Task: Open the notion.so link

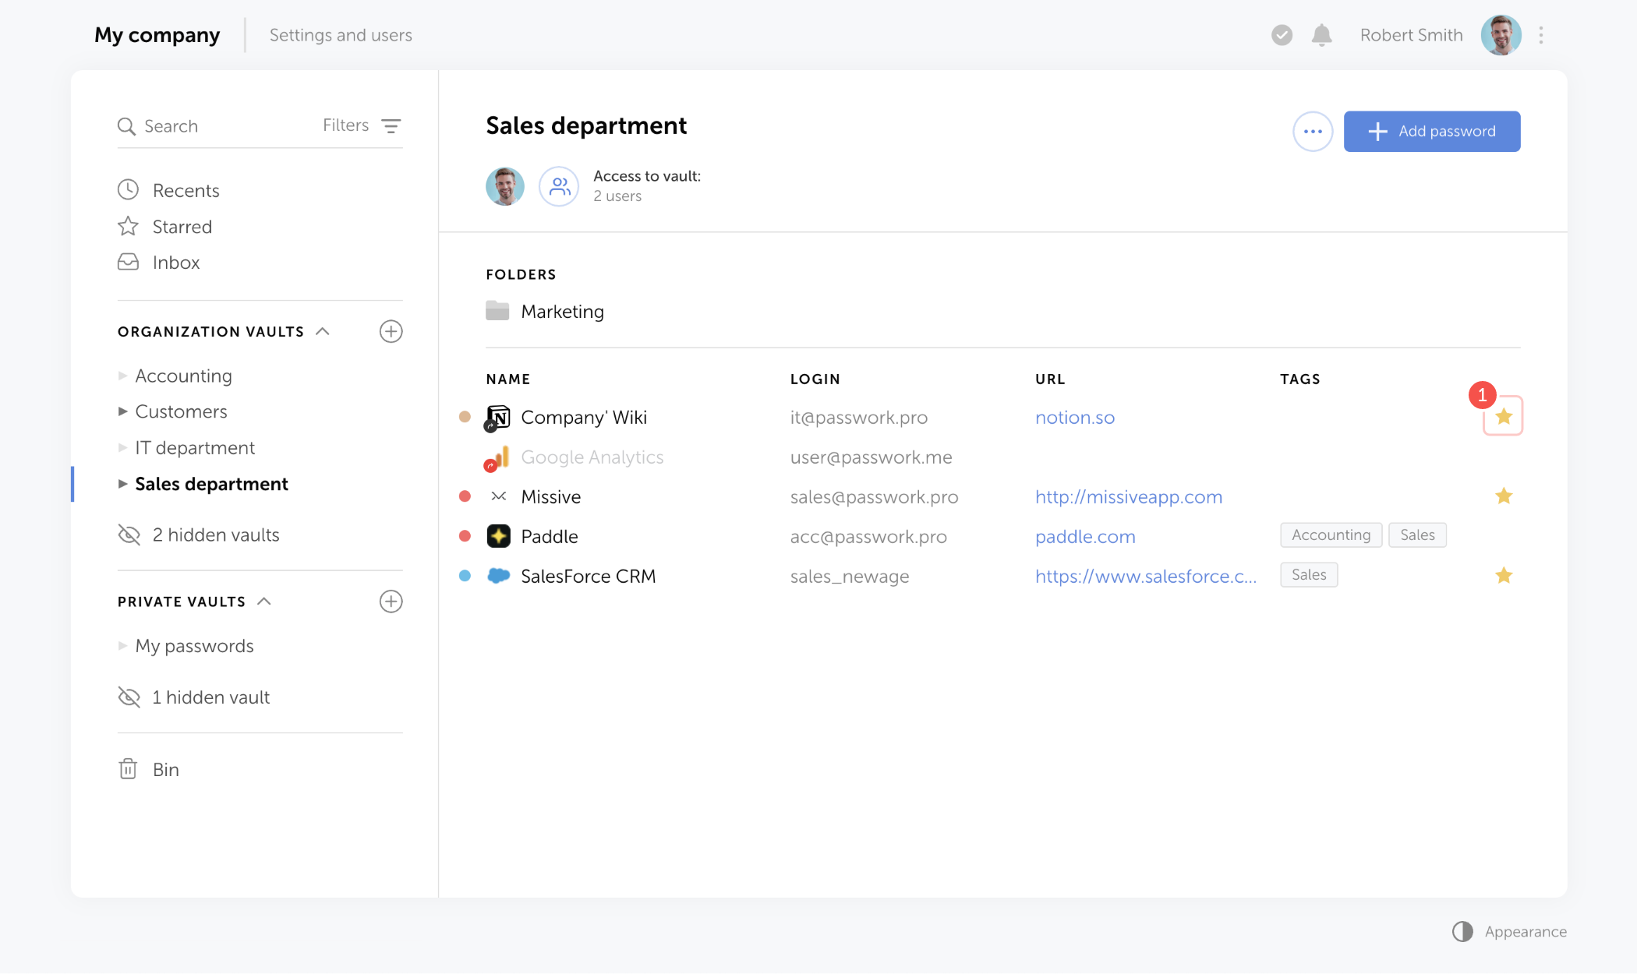Action: 1075,418
